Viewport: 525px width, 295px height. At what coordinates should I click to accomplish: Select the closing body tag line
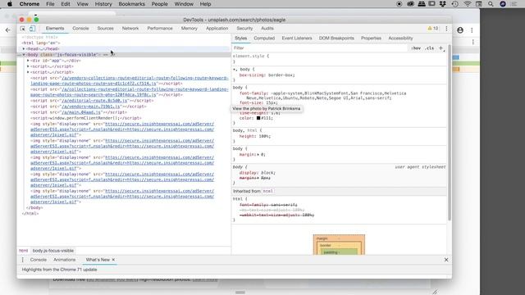[34, 207]
